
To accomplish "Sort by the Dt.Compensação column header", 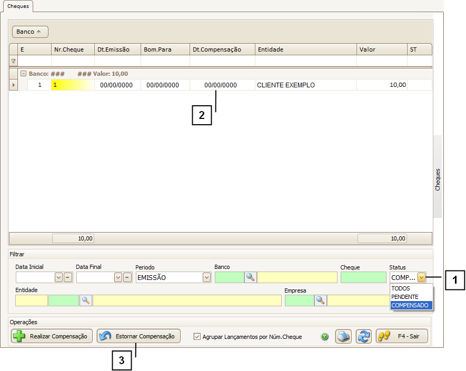I will click(x=222, y=49).
